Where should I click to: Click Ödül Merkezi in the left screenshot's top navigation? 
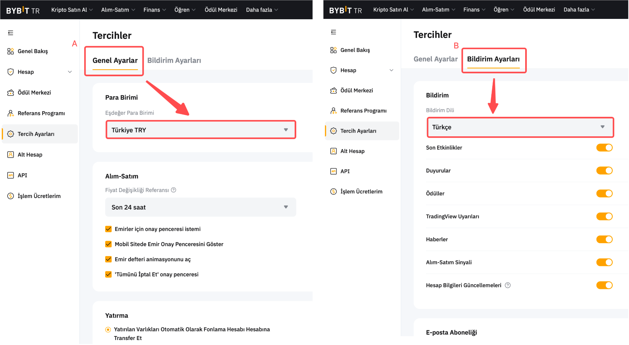point(221,10)
